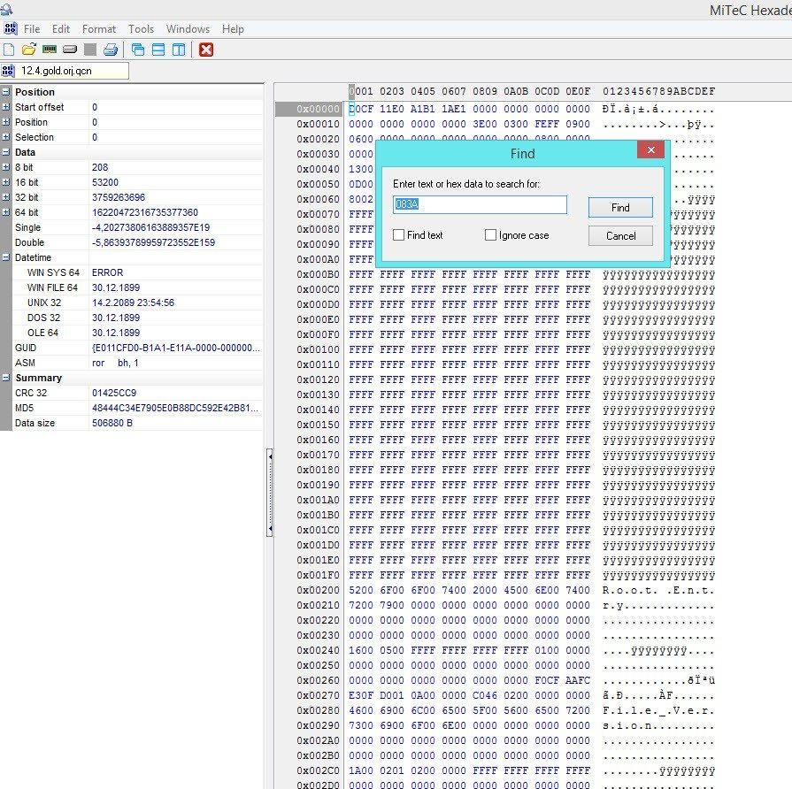Cascade windows using the toolbar icon
The height and width of the screenshot is (789, 792).
pos(138,50)
